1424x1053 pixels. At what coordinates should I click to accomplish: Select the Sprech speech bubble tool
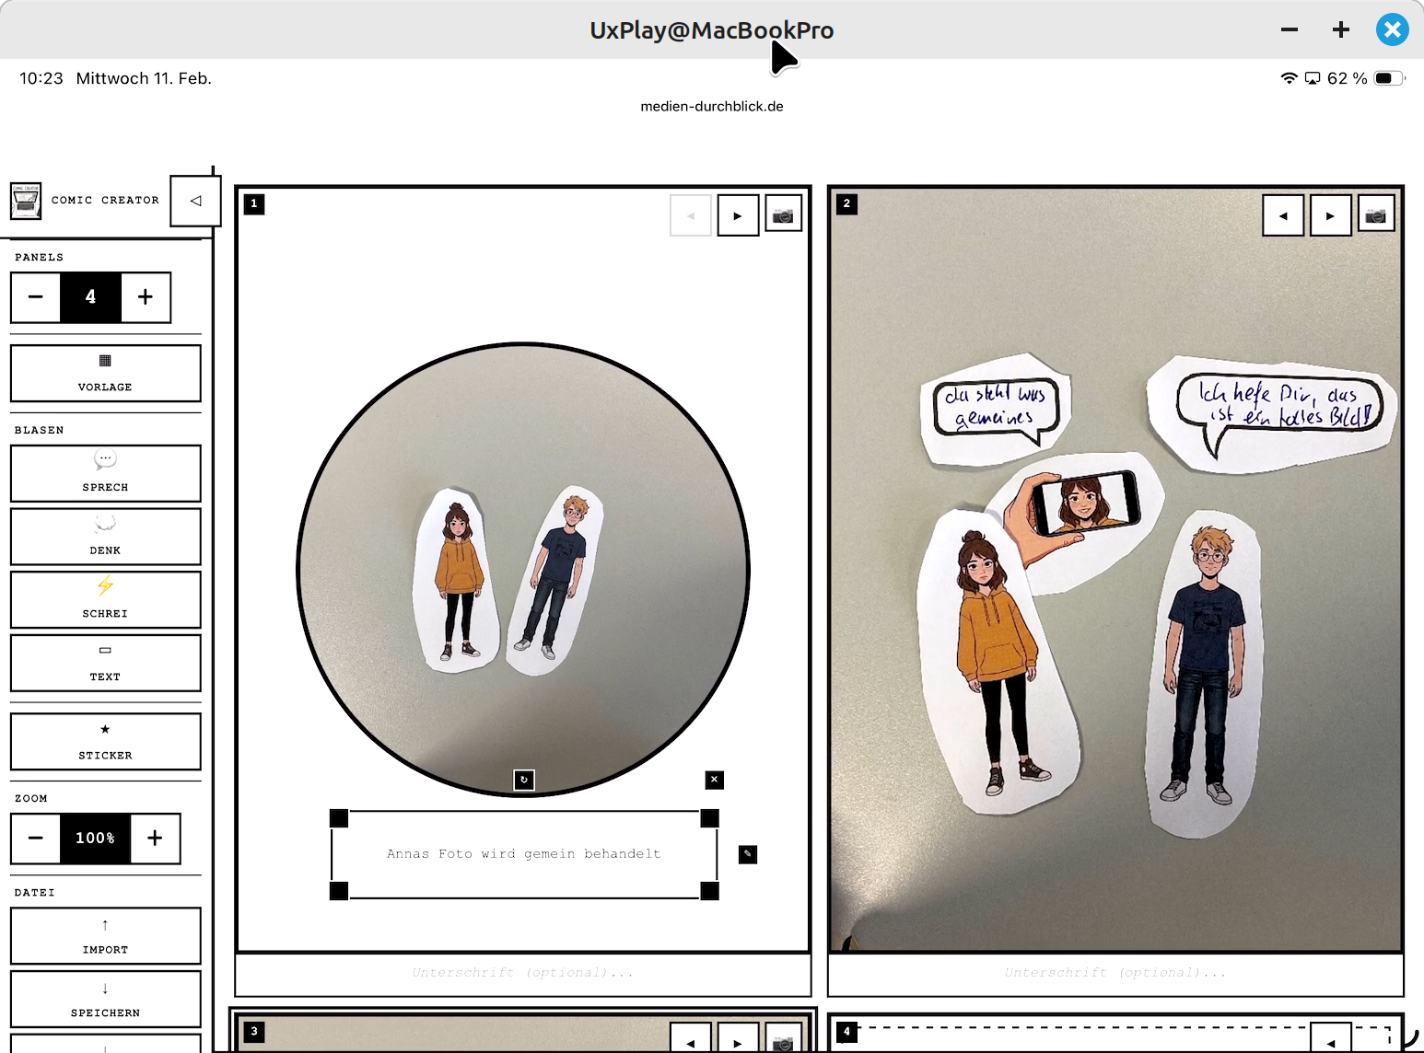point(105,473)
